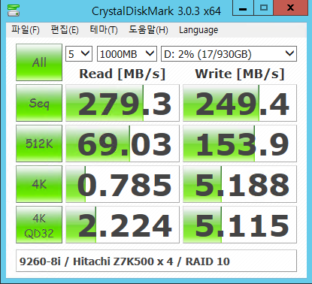The height and width of the screenshot is (284, 312).
Task: Click the Read [MB/s] column header
Action: point(123,74)
